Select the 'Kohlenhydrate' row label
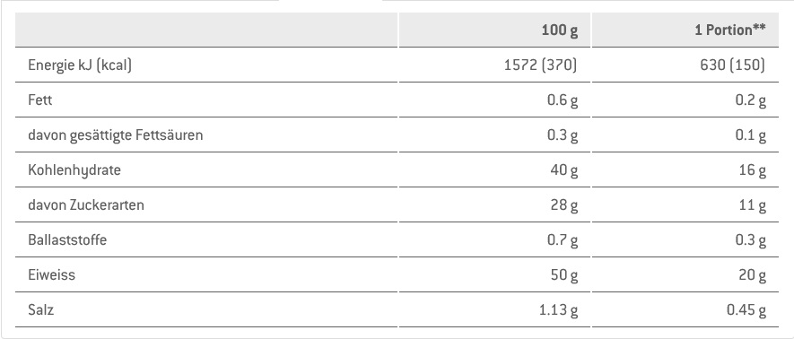The height and width of the screenshot is (339, 794). (74, 170)
